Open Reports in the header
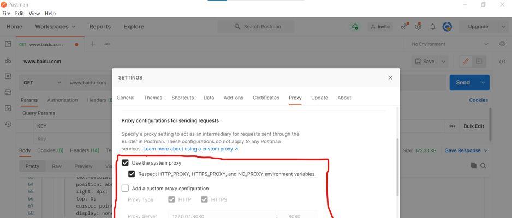The image size is (512, 218). point(100,27)
